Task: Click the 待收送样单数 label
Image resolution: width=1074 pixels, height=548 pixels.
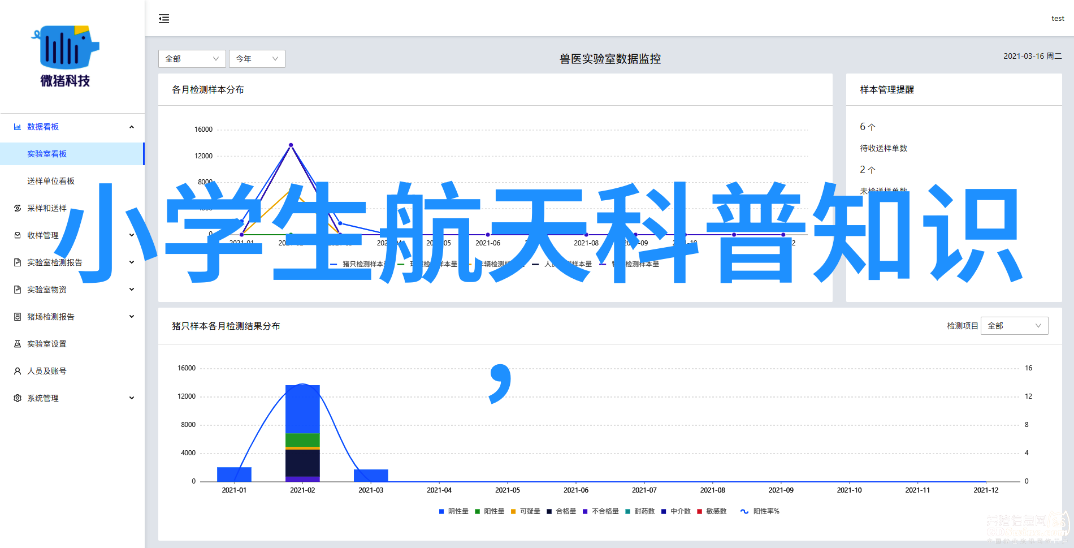Action: point(884,148)
